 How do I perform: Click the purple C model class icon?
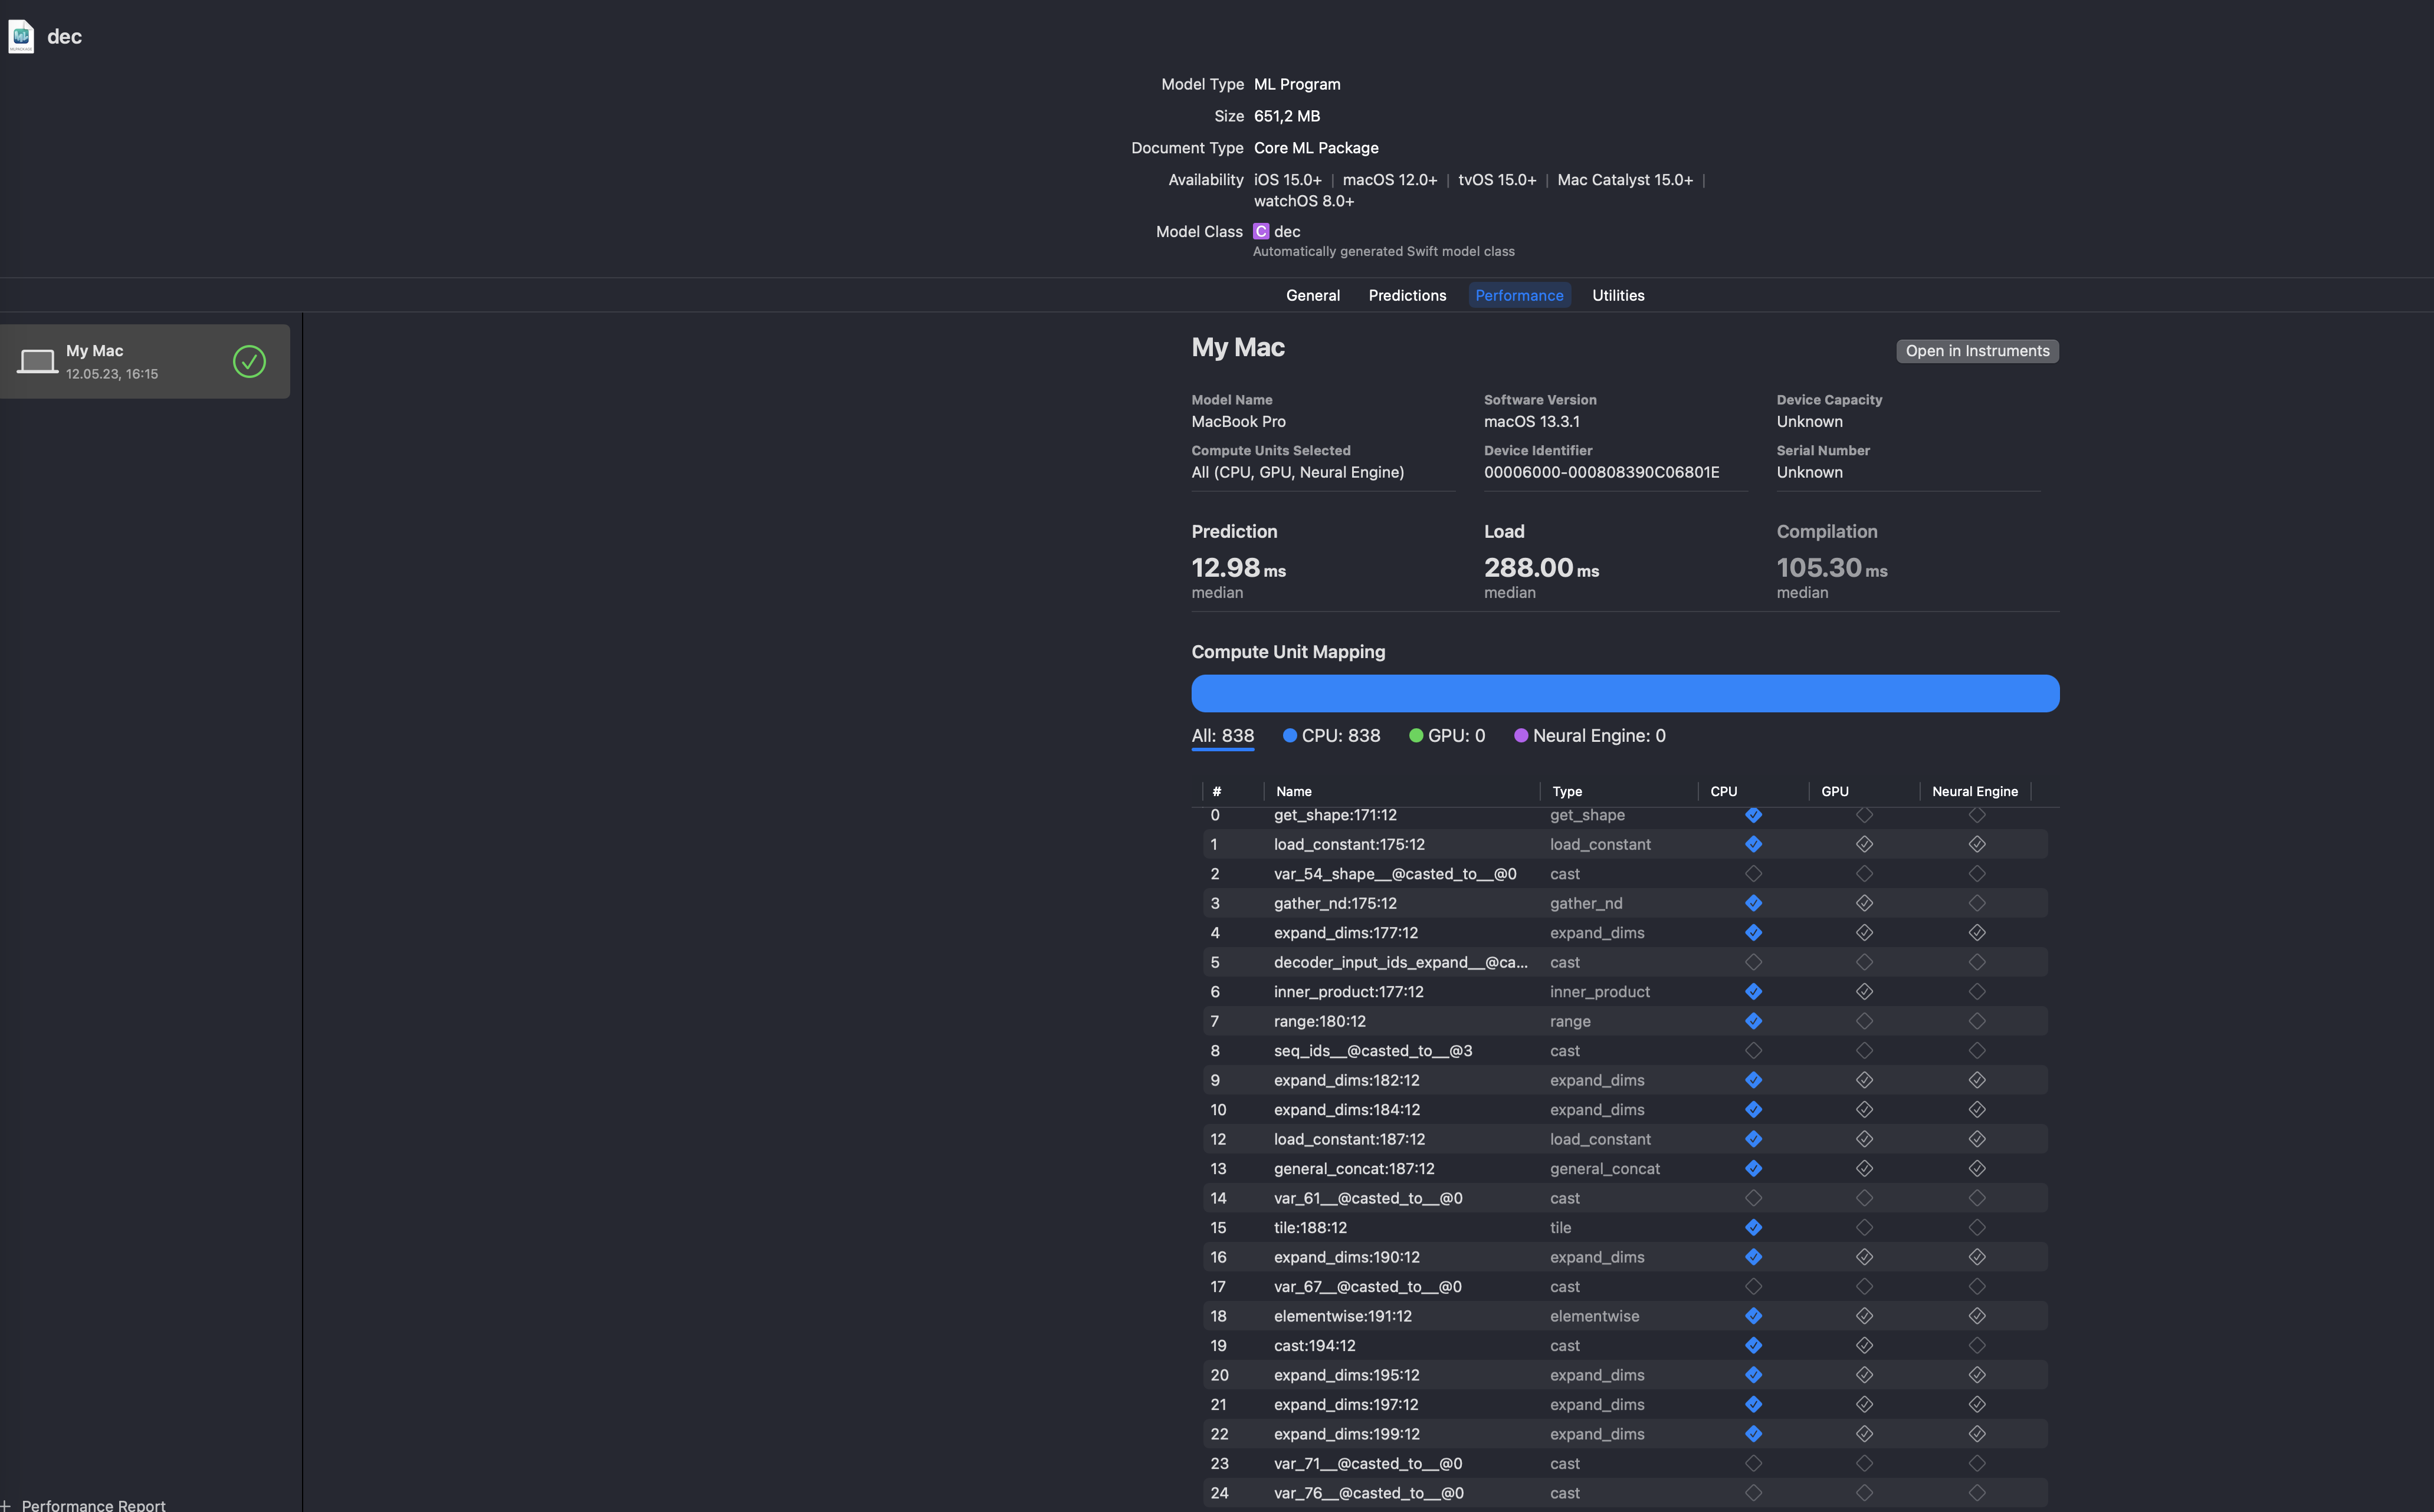coord(1261,231)
